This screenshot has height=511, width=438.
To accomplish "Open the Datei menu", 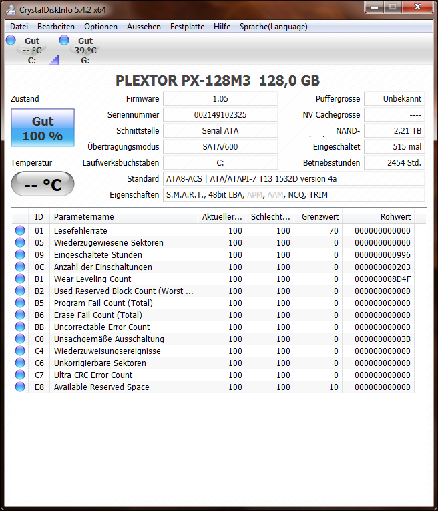I will (19, 27).
